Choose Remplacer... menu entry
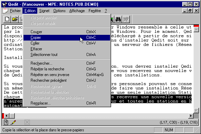 67,103
